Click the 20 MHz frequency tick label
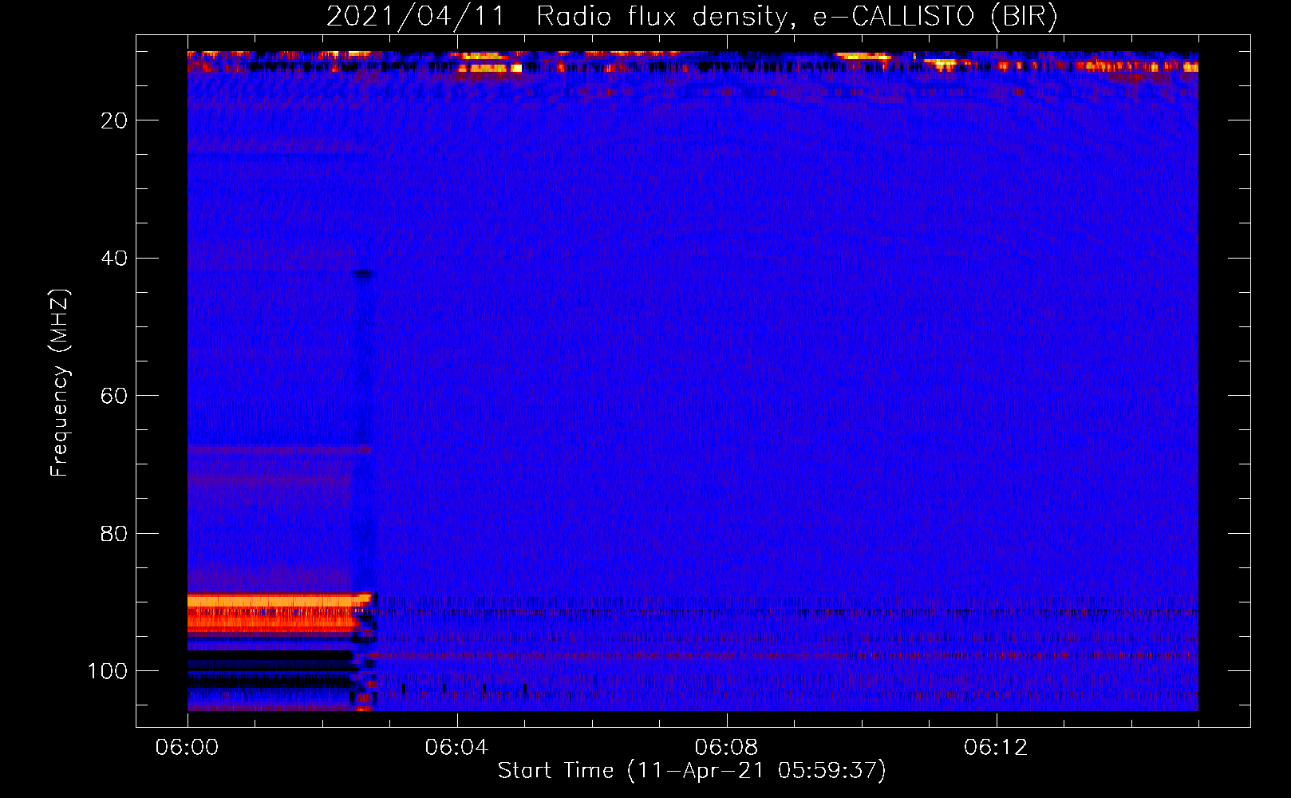This screenshot has width=1291, height=798. pyautogui.click(x=114, y=120)
